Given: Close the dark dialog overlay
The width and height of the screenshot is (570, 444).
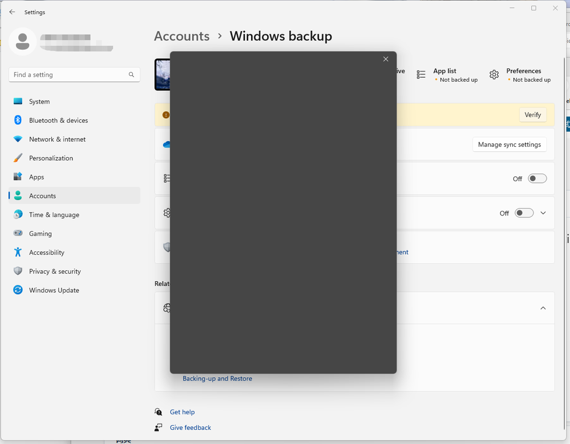Looking at the screenshot, I should coord(386,59).
